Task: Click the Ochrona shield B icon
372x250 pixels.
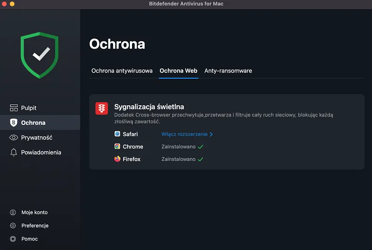Action: click(14, 122)
